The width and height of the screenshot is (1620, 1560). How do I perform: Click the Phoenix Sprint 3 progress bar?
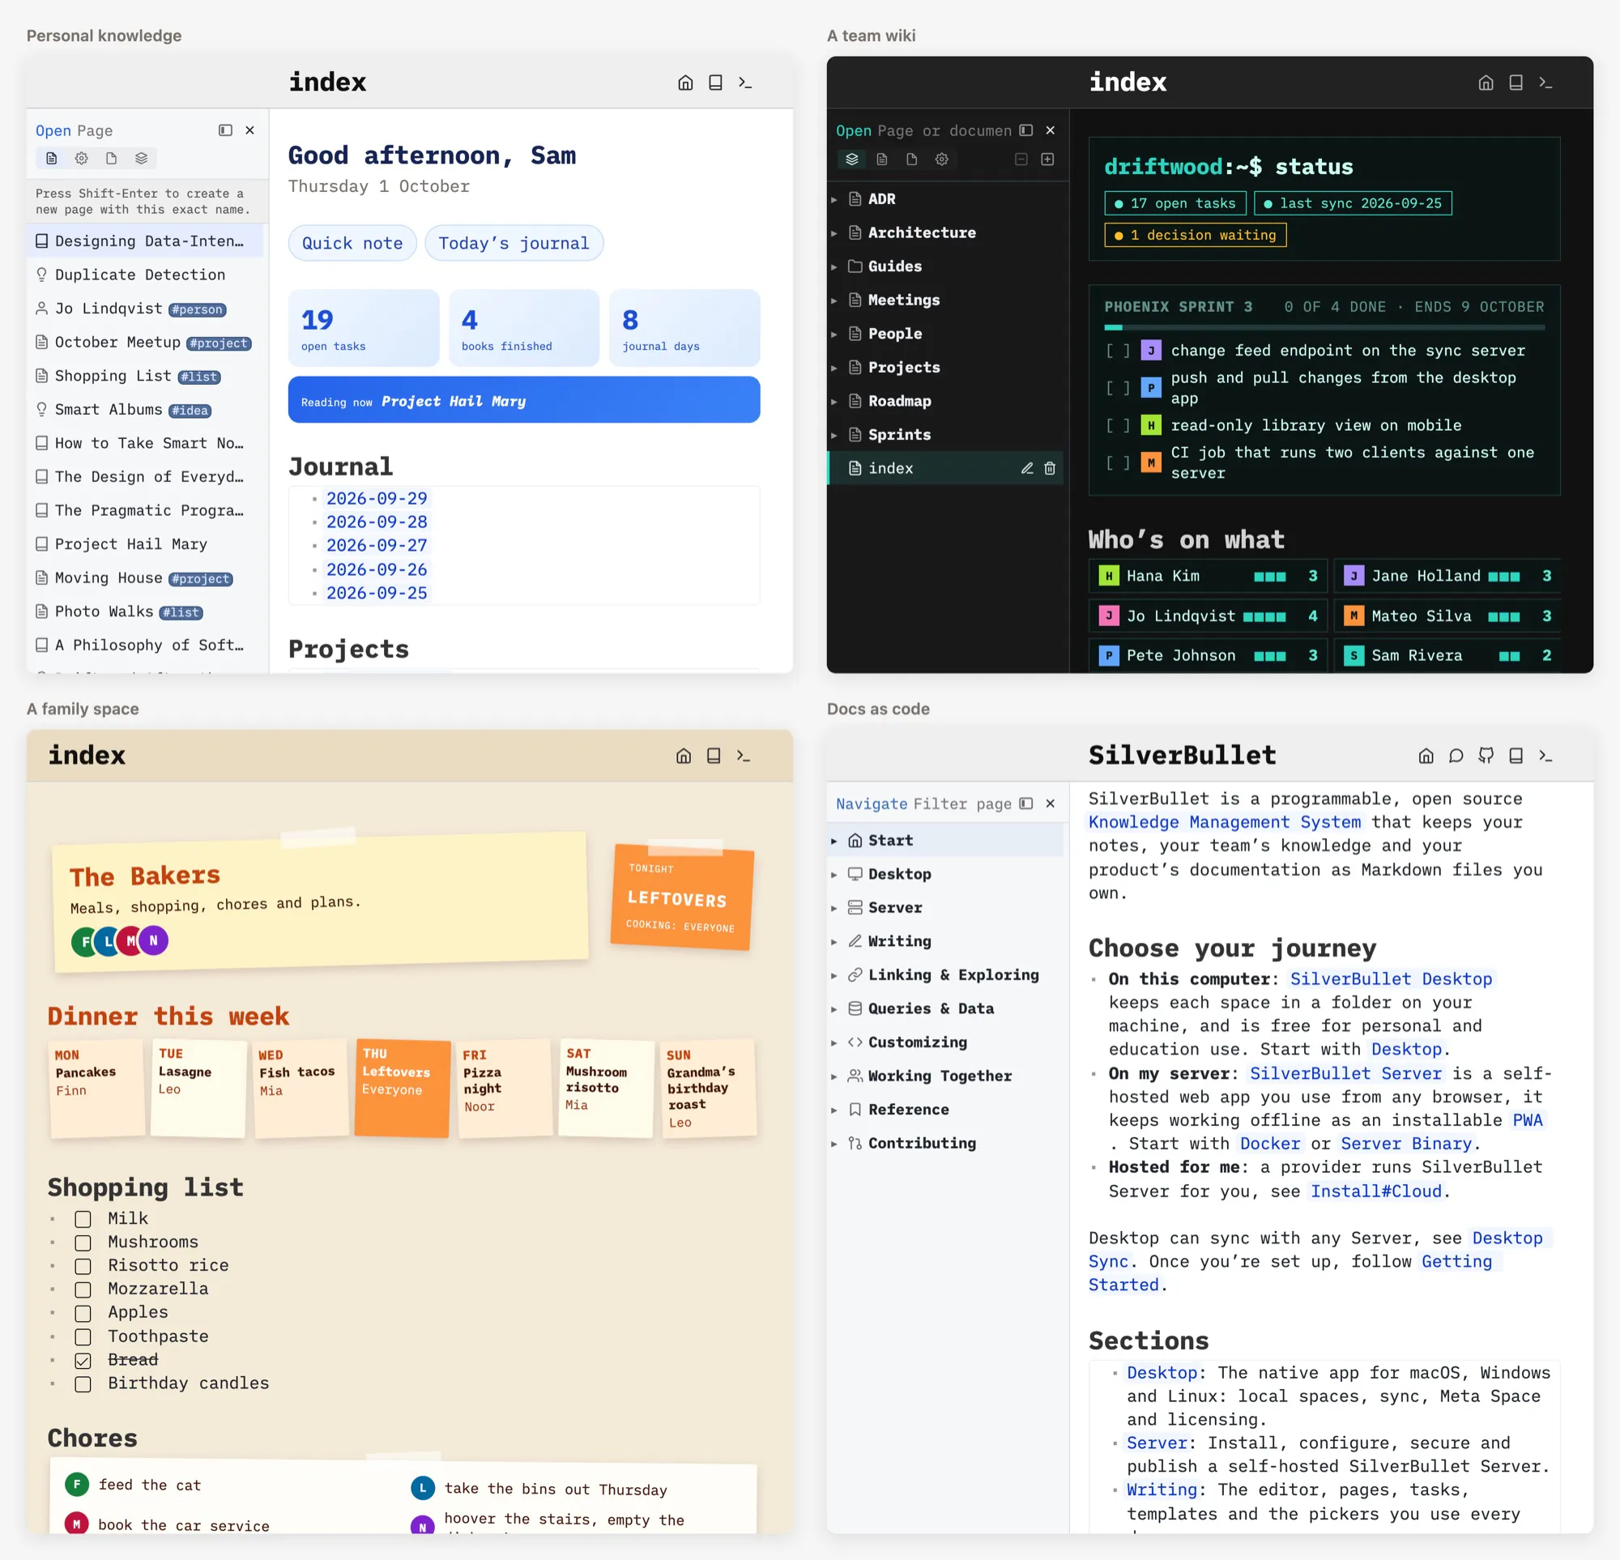[1324, 327]
